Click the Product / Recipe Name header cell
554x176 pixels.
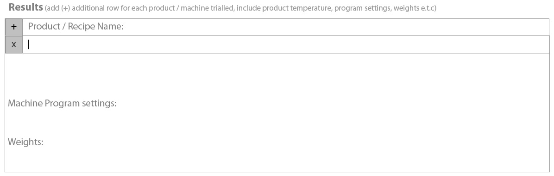(x=286, y=27)
